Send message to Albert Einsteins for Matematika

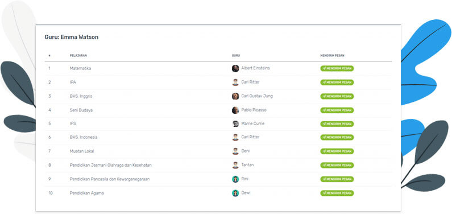tap(337, 68)
